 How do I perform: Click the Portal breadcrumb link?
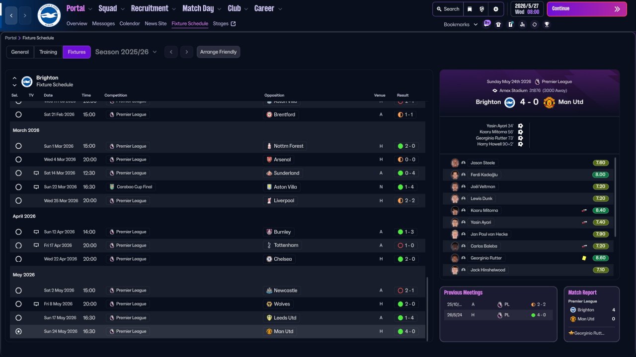click(10, 38)
